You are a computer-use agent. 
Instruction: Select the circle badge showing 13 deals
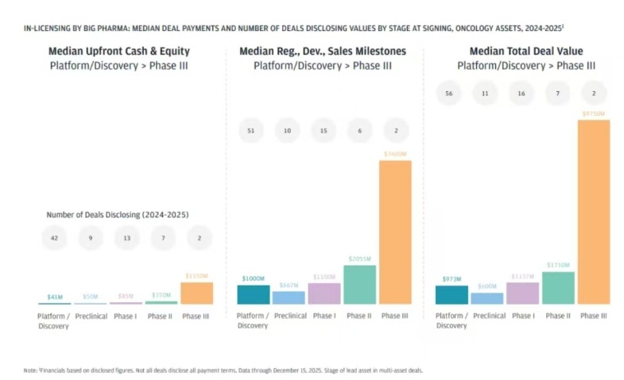pos(126,237)
